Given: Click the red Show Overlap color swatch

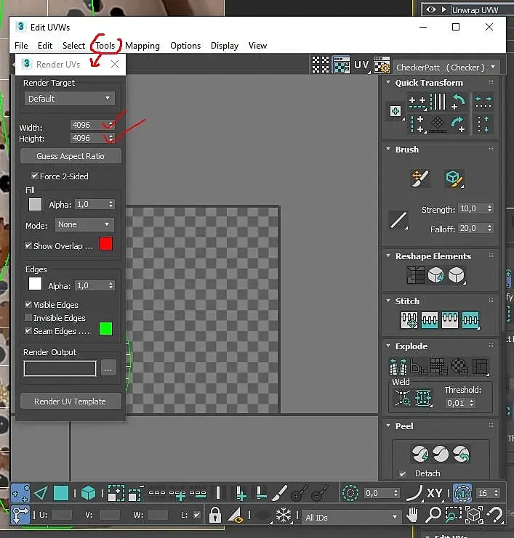Looking at the screenshot, I should pos(105,244).
